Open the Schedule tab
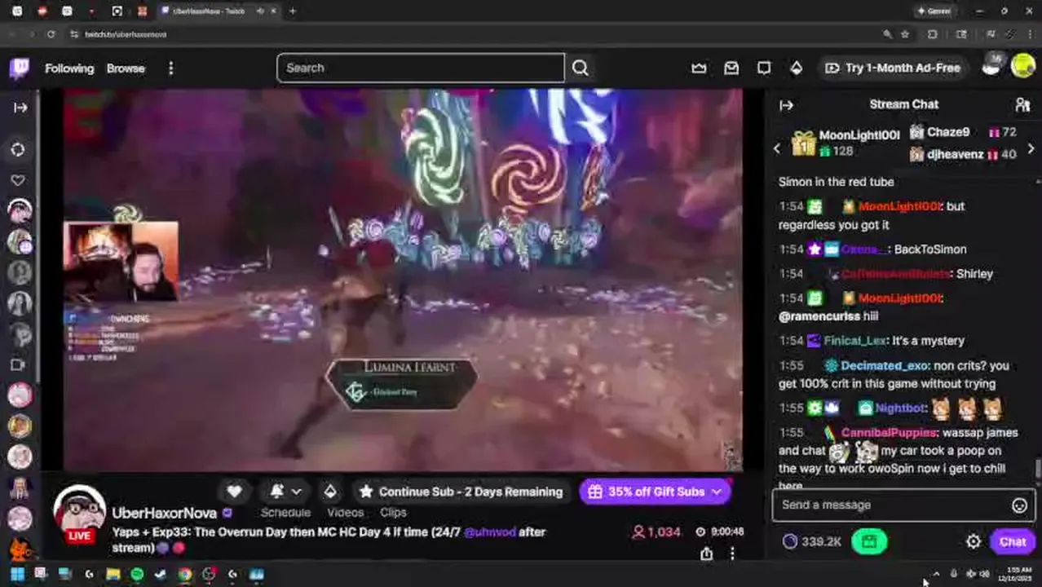The width and height of the screenshot is (1042, 587). [x=285, y=513]
